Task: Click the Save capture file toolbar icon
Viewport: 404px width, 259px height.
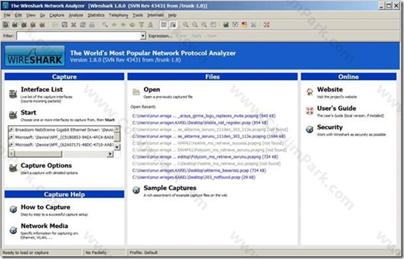Action: tap(64, 25)
